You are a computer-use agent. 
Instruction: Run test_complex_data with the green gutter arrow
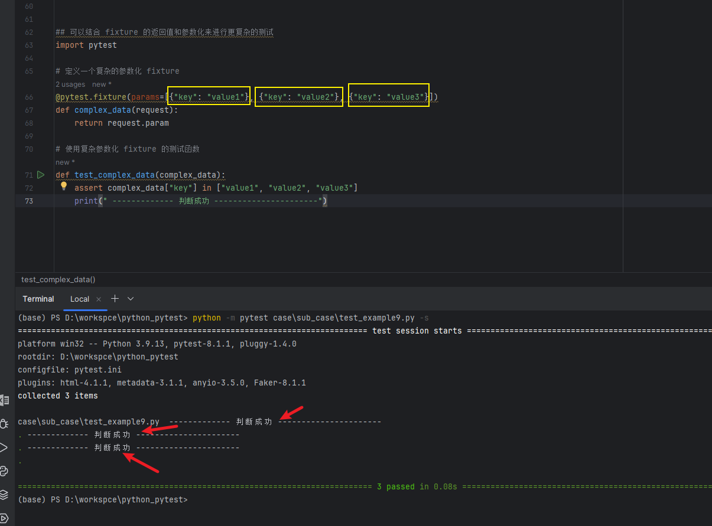[41, 175]
